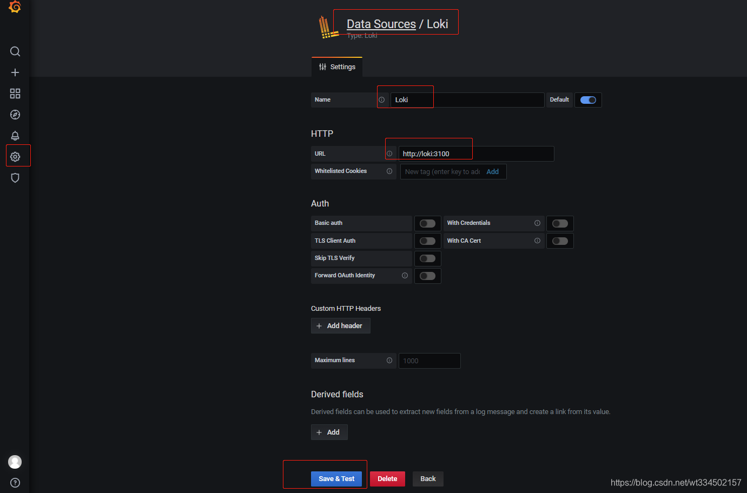Enable the With Credentials switch
Viewport: 747px width, 493px height.
[560, 223]
